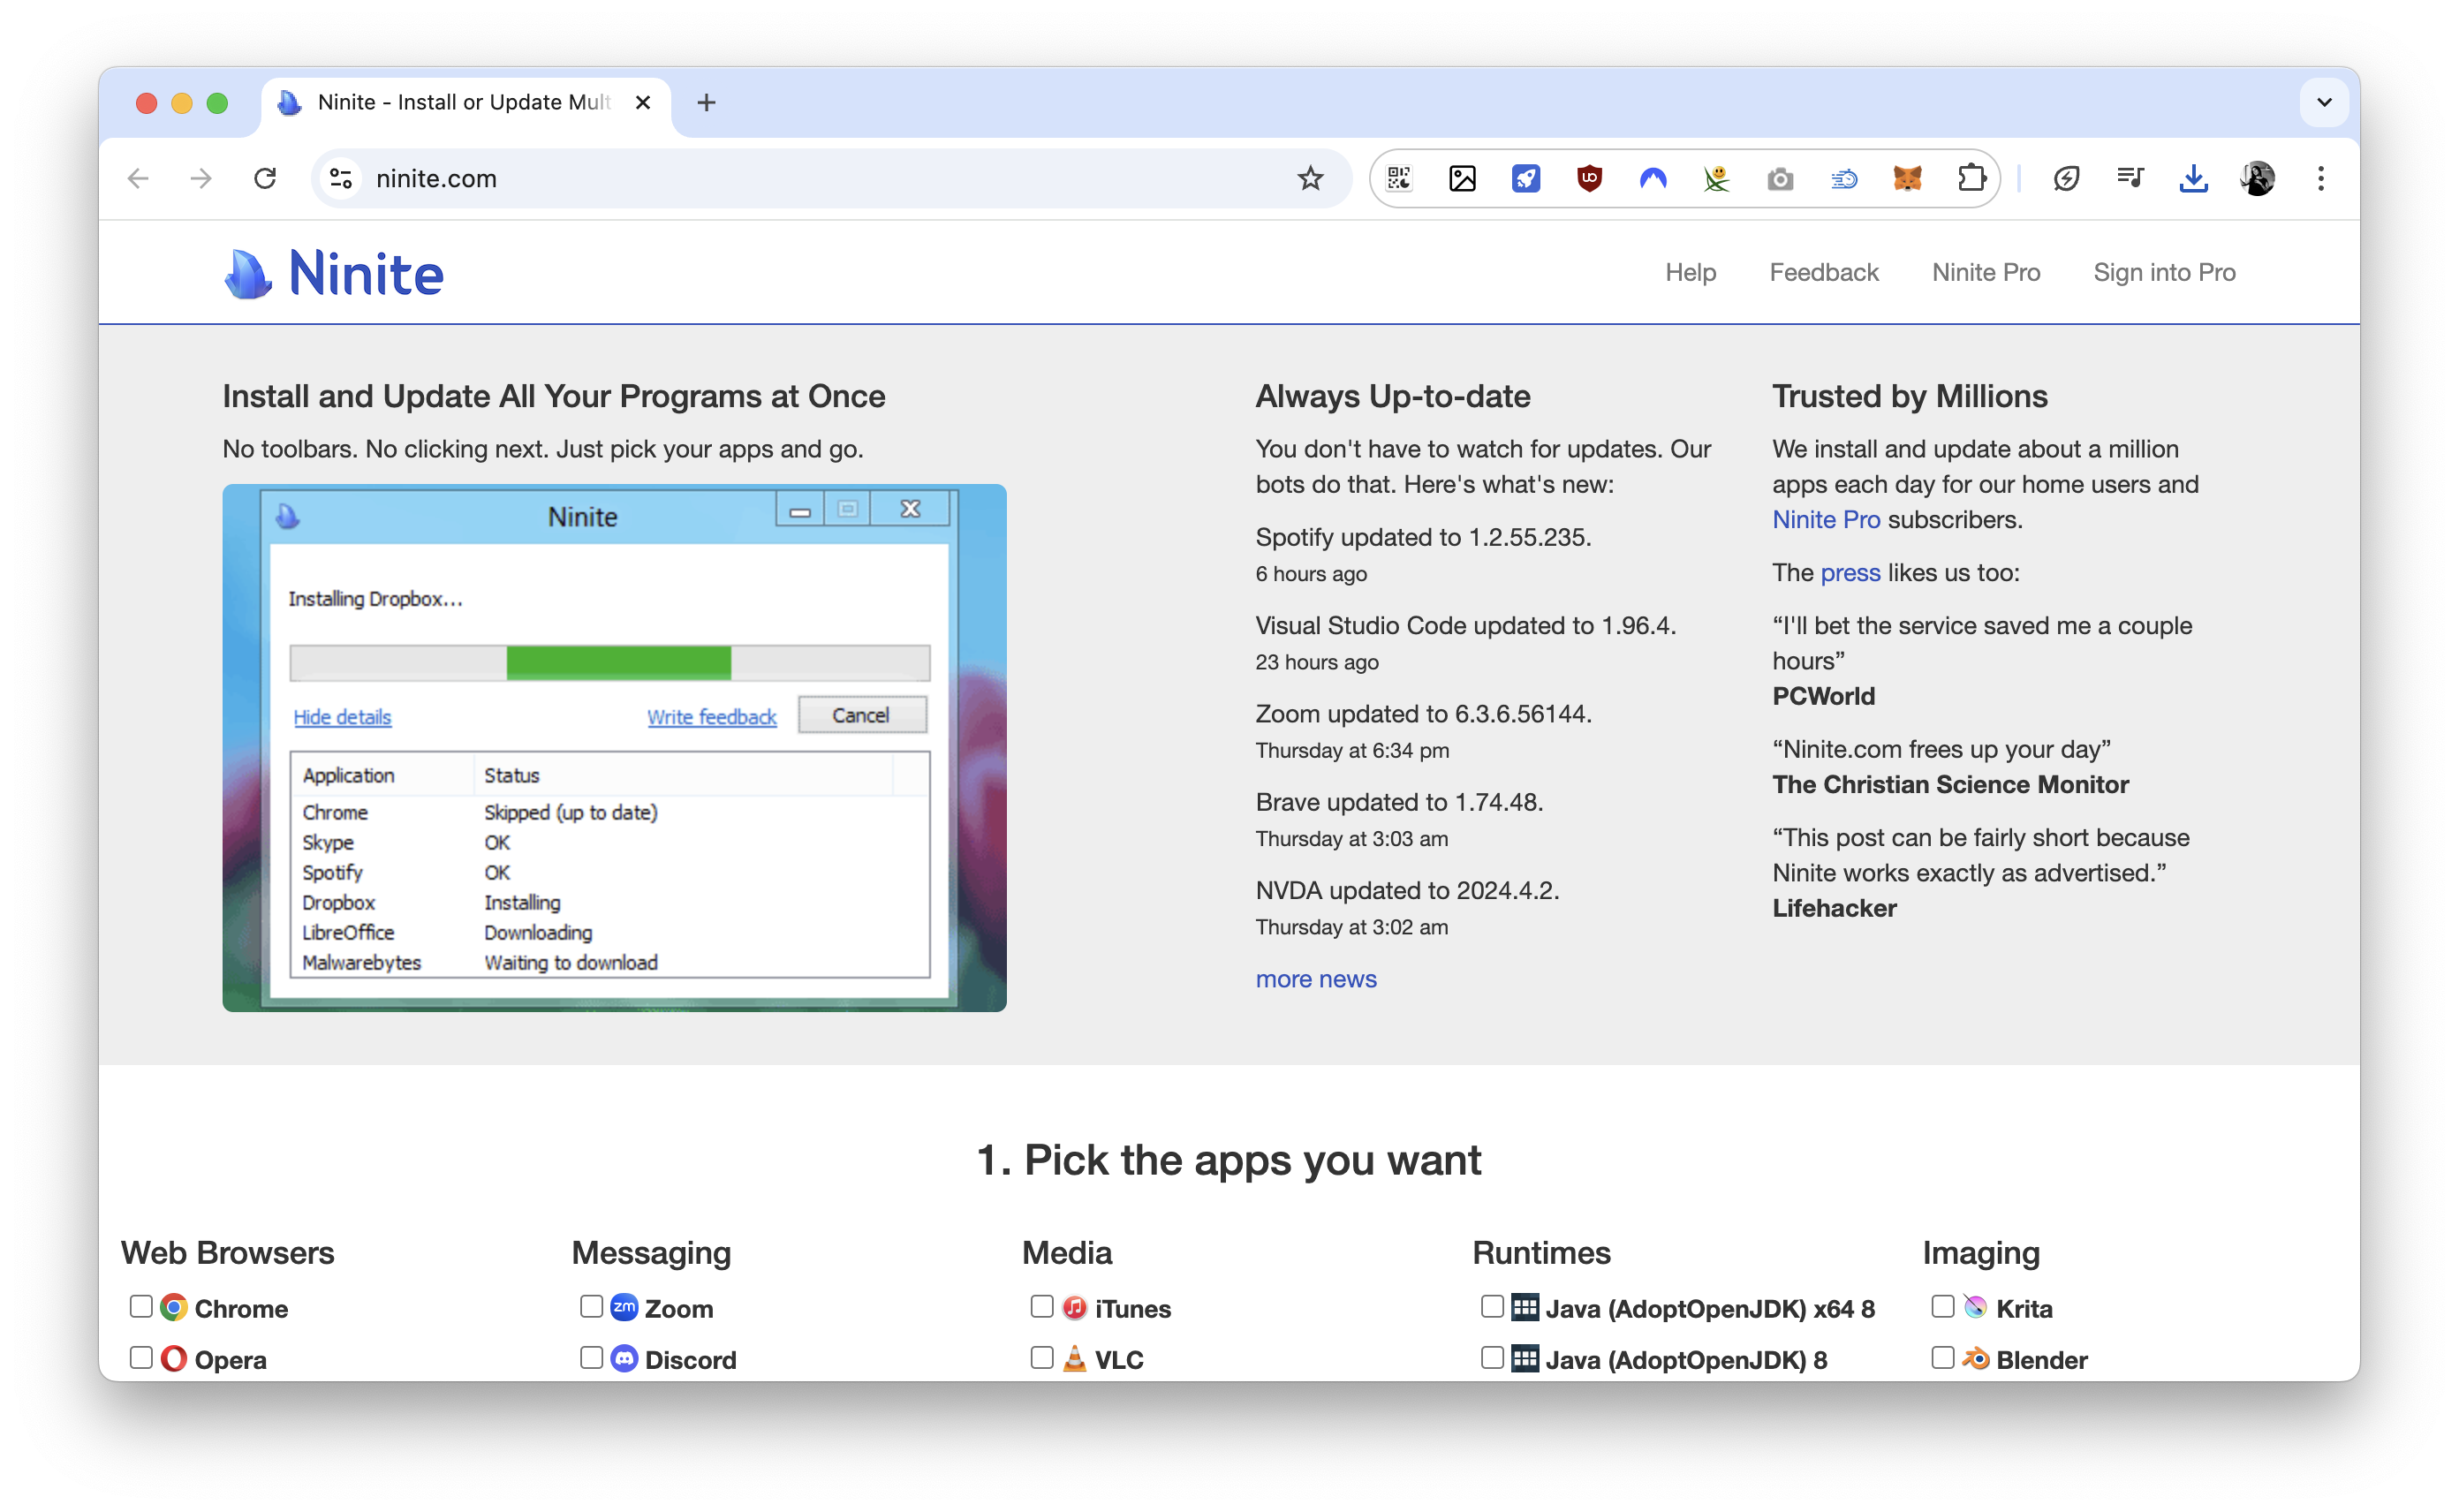Viewport: 2459px width, 1512px height.
Task: Open the blue speed lines extension icon
Action: (1844, 178)
